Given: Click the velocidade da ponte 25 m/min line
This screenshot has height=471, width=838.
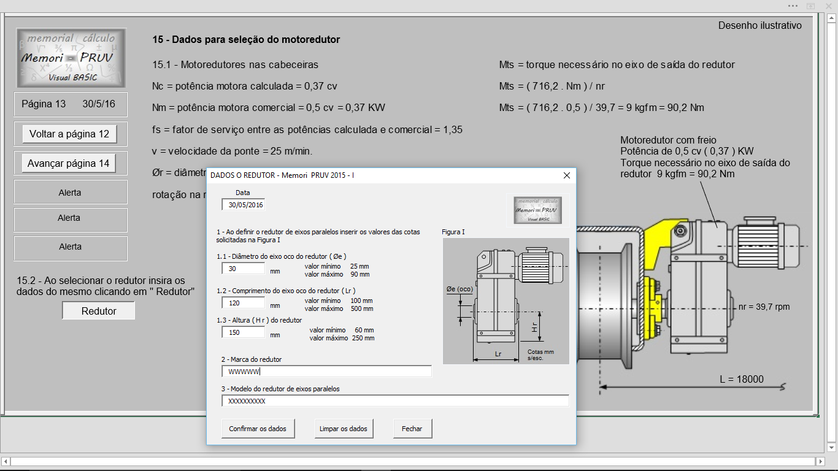Looking at the screenshot, I should [x=233, y=151].
